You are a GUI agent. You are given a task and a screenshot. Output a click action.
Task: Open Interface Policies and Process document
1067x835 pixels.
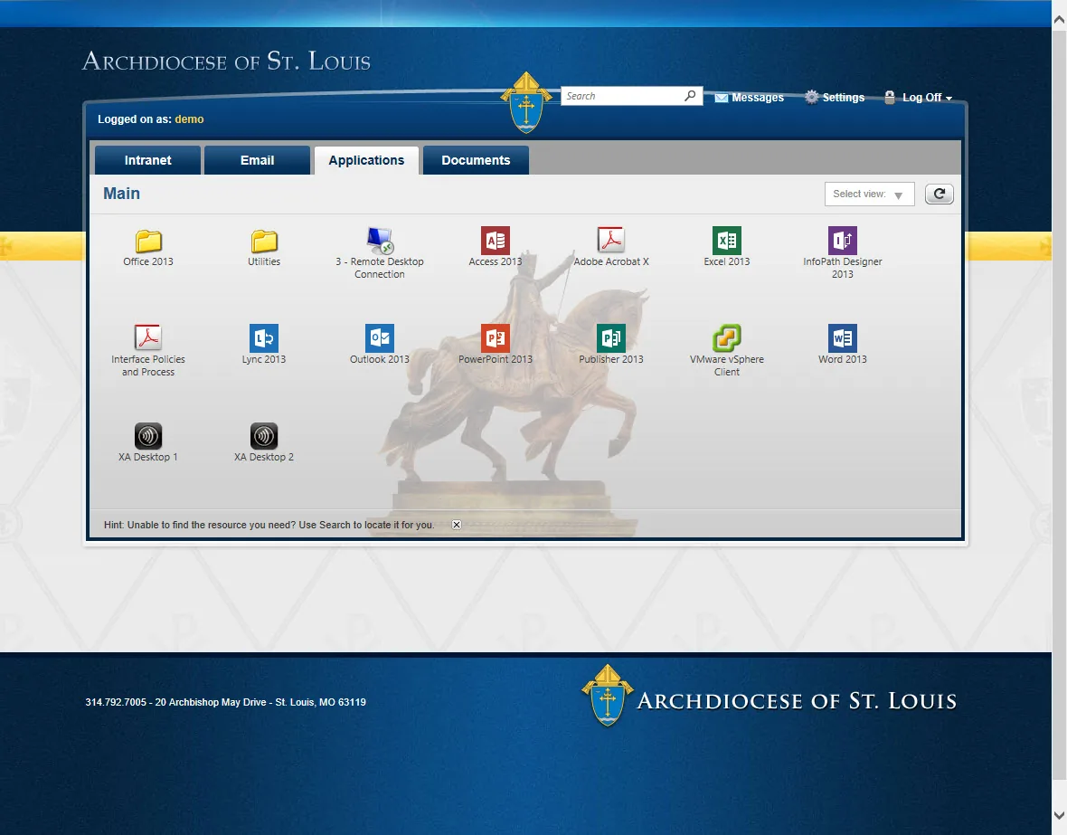[148, 351]
